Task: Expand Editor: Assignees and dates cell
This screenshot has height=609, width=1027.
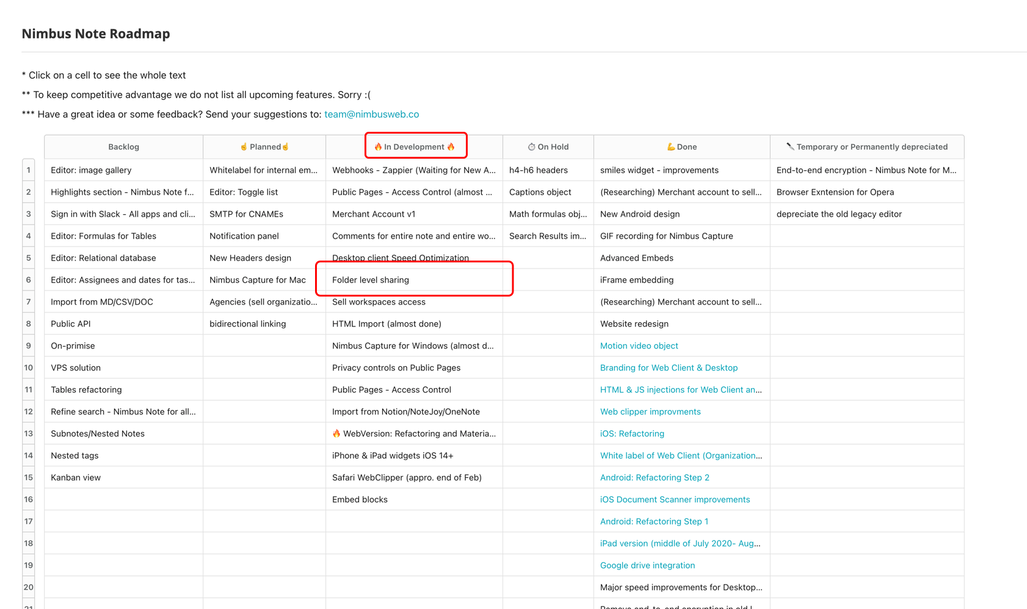Action: (124, 280)
